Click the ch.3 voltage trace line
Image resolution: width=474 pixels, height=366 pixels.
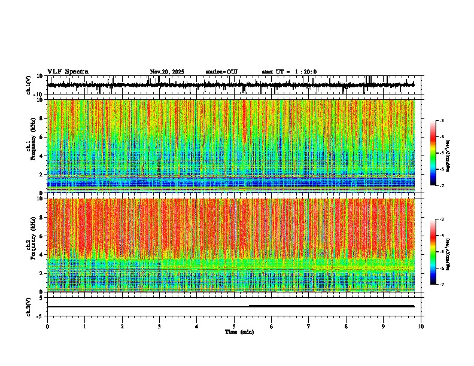coord(230,307)
